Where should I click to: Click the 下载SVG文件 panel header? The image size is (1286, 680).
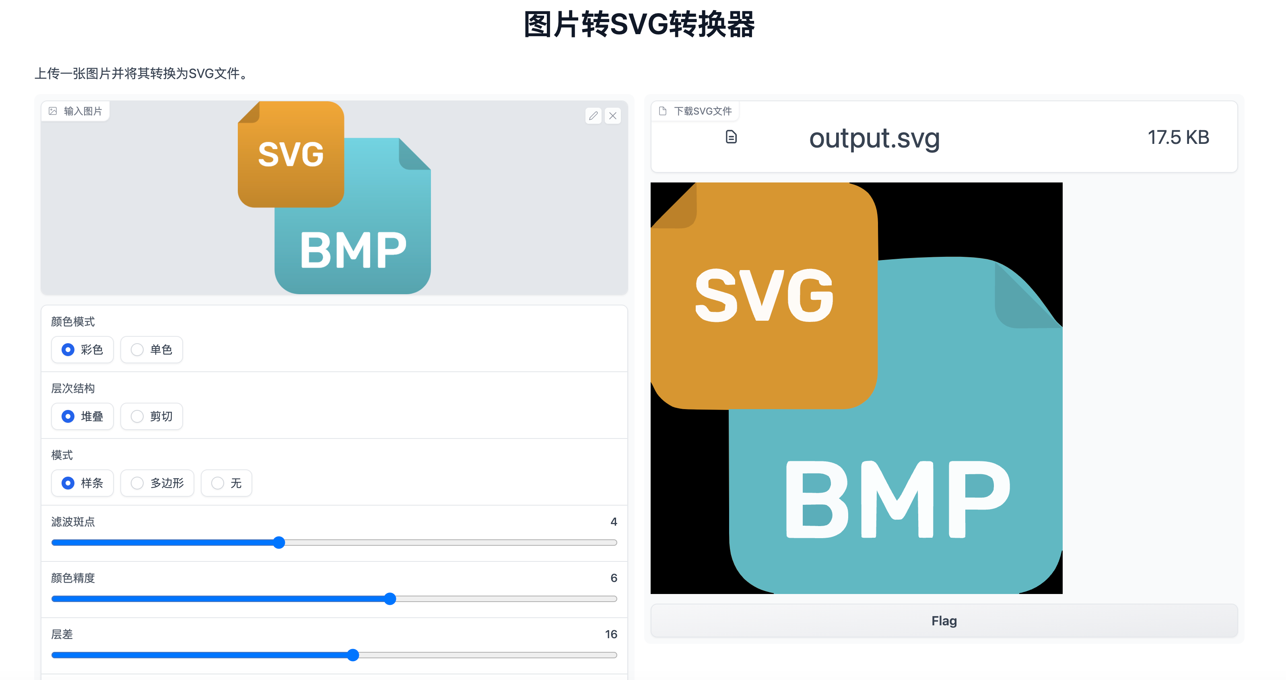[697, 111]
